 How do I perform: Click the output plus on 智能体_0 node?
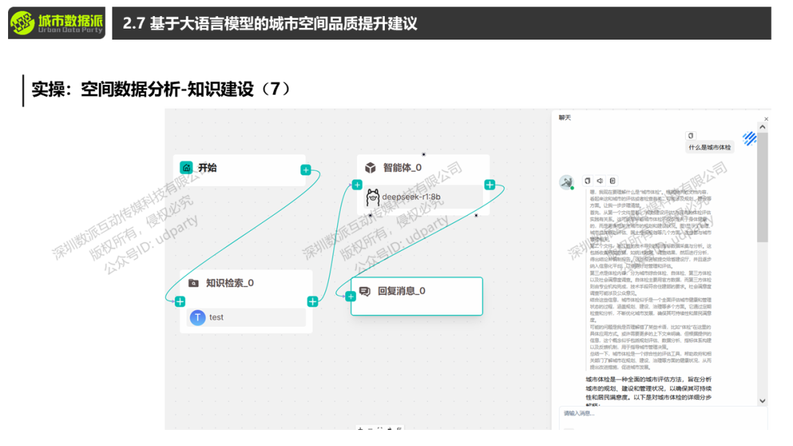pyautogui.click(x=490, y=185)
